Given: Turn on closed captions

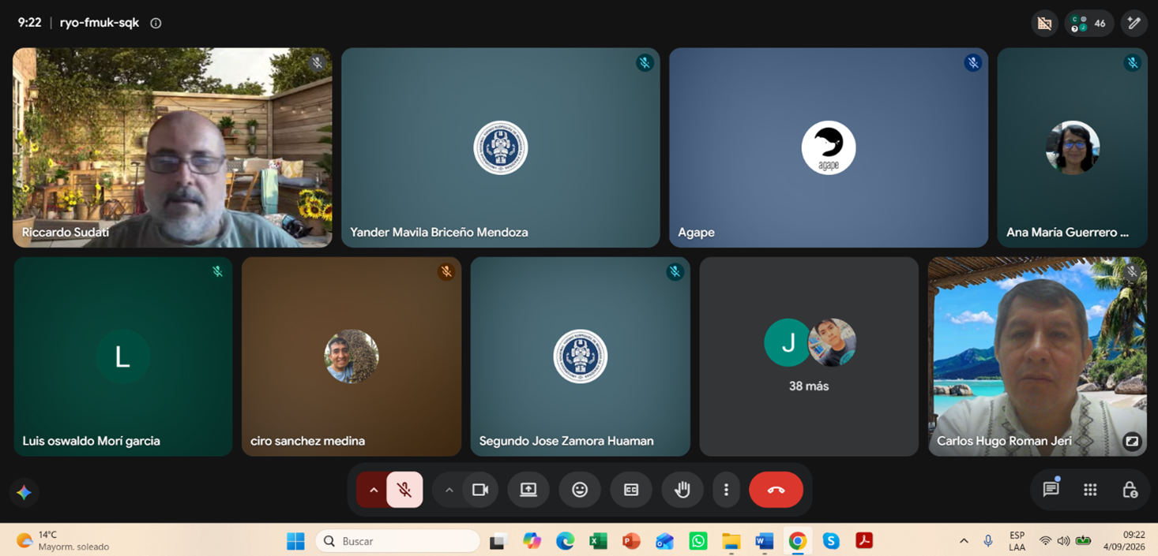Looking at the screenshot, I should click(631, 490).
